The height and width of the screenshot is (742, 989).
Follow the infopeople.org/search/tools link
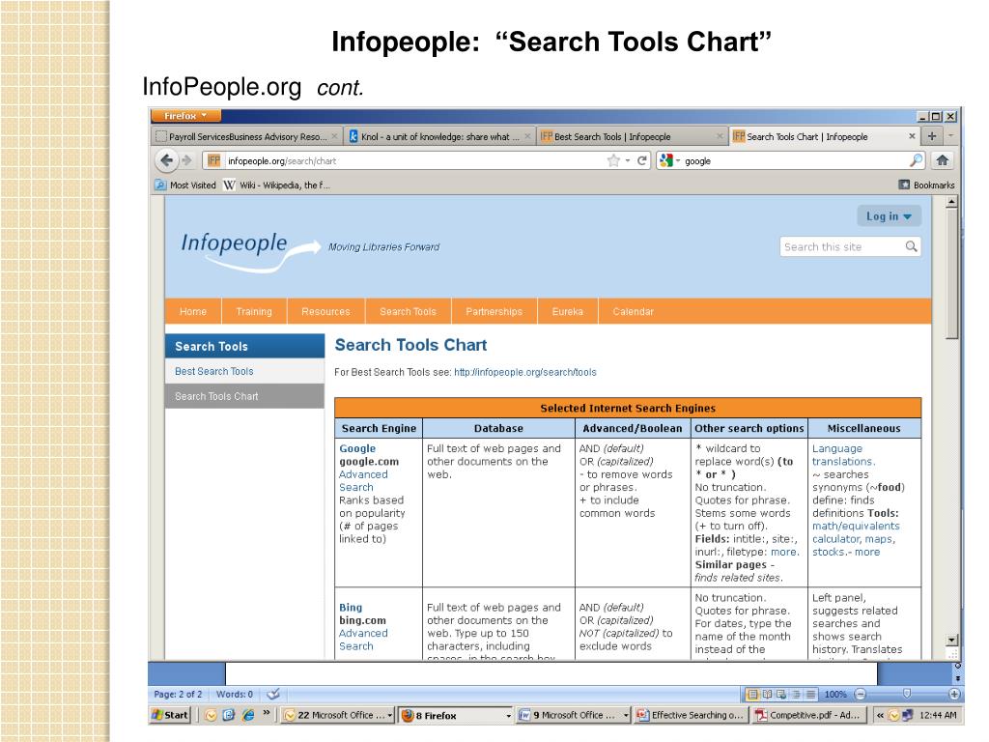(x=524, y=372)
